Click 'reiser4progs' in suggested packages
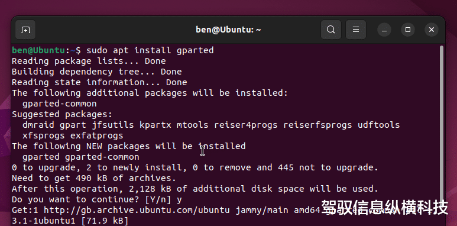The width and height of the screenshot is (457, 226). [246, 125]
